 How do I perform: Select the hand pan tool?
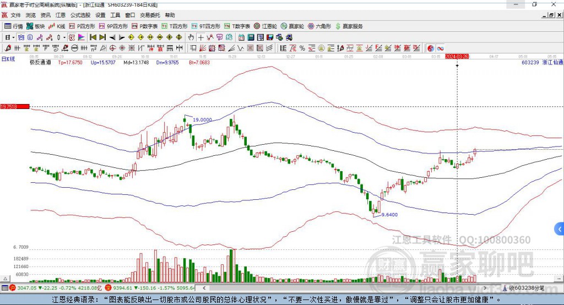point(191,37)
